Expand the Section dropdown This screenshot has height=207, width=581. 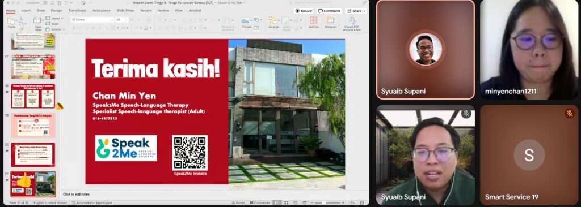point(55,29)
